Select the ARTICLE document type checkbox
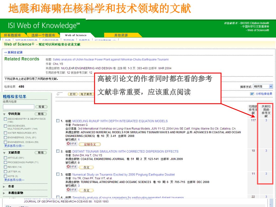Screen dimensions: 276x207 5,158
